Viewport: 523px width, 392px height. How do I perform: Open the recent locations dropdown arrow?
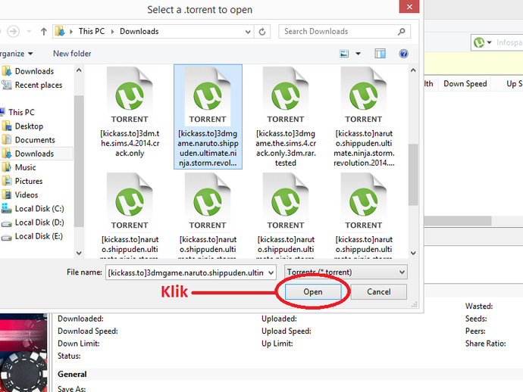coord(29,32)
